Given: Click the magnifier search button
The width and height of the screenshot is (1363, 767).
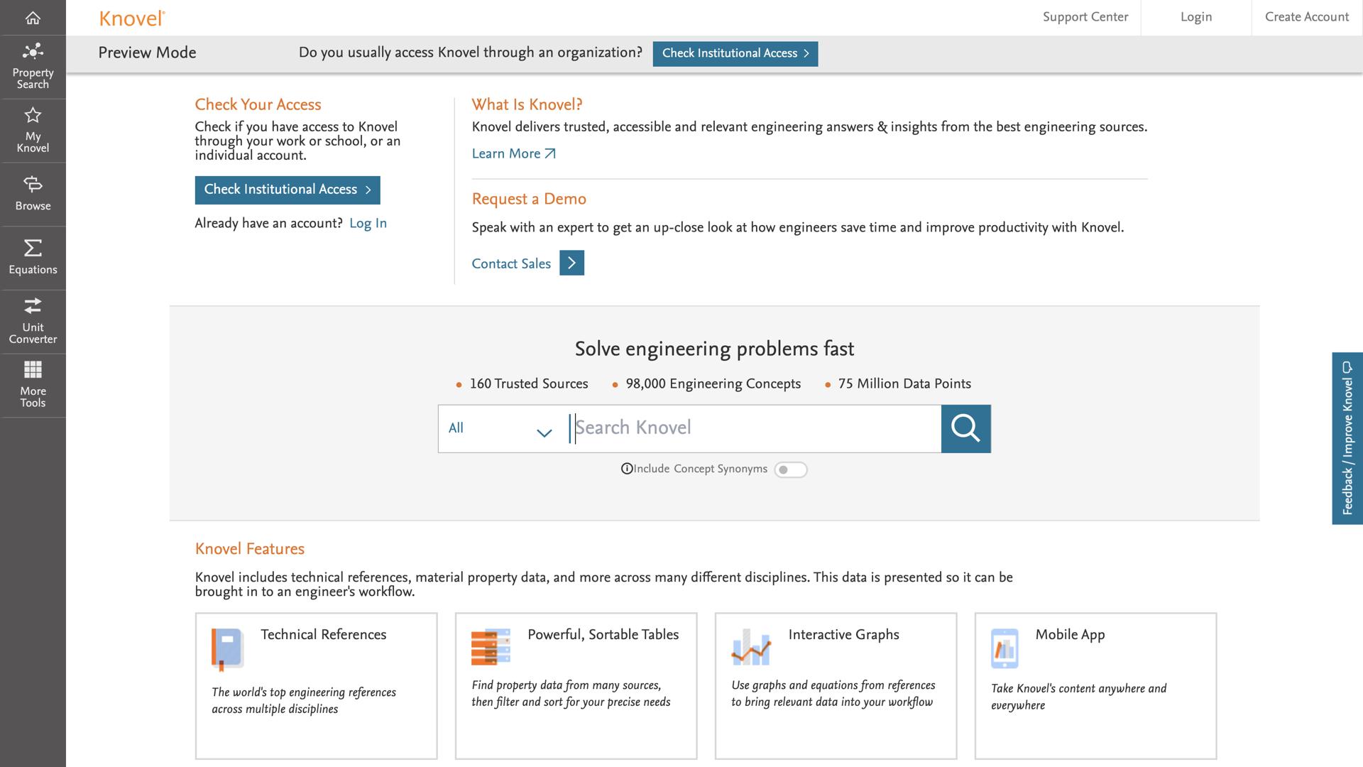Looking at the screenshot, I should (x=965, y=428).
